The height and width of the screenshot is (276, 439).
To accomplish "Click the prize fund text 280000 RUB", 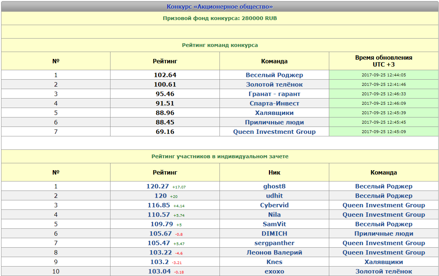I will click(x=259, y=18).
